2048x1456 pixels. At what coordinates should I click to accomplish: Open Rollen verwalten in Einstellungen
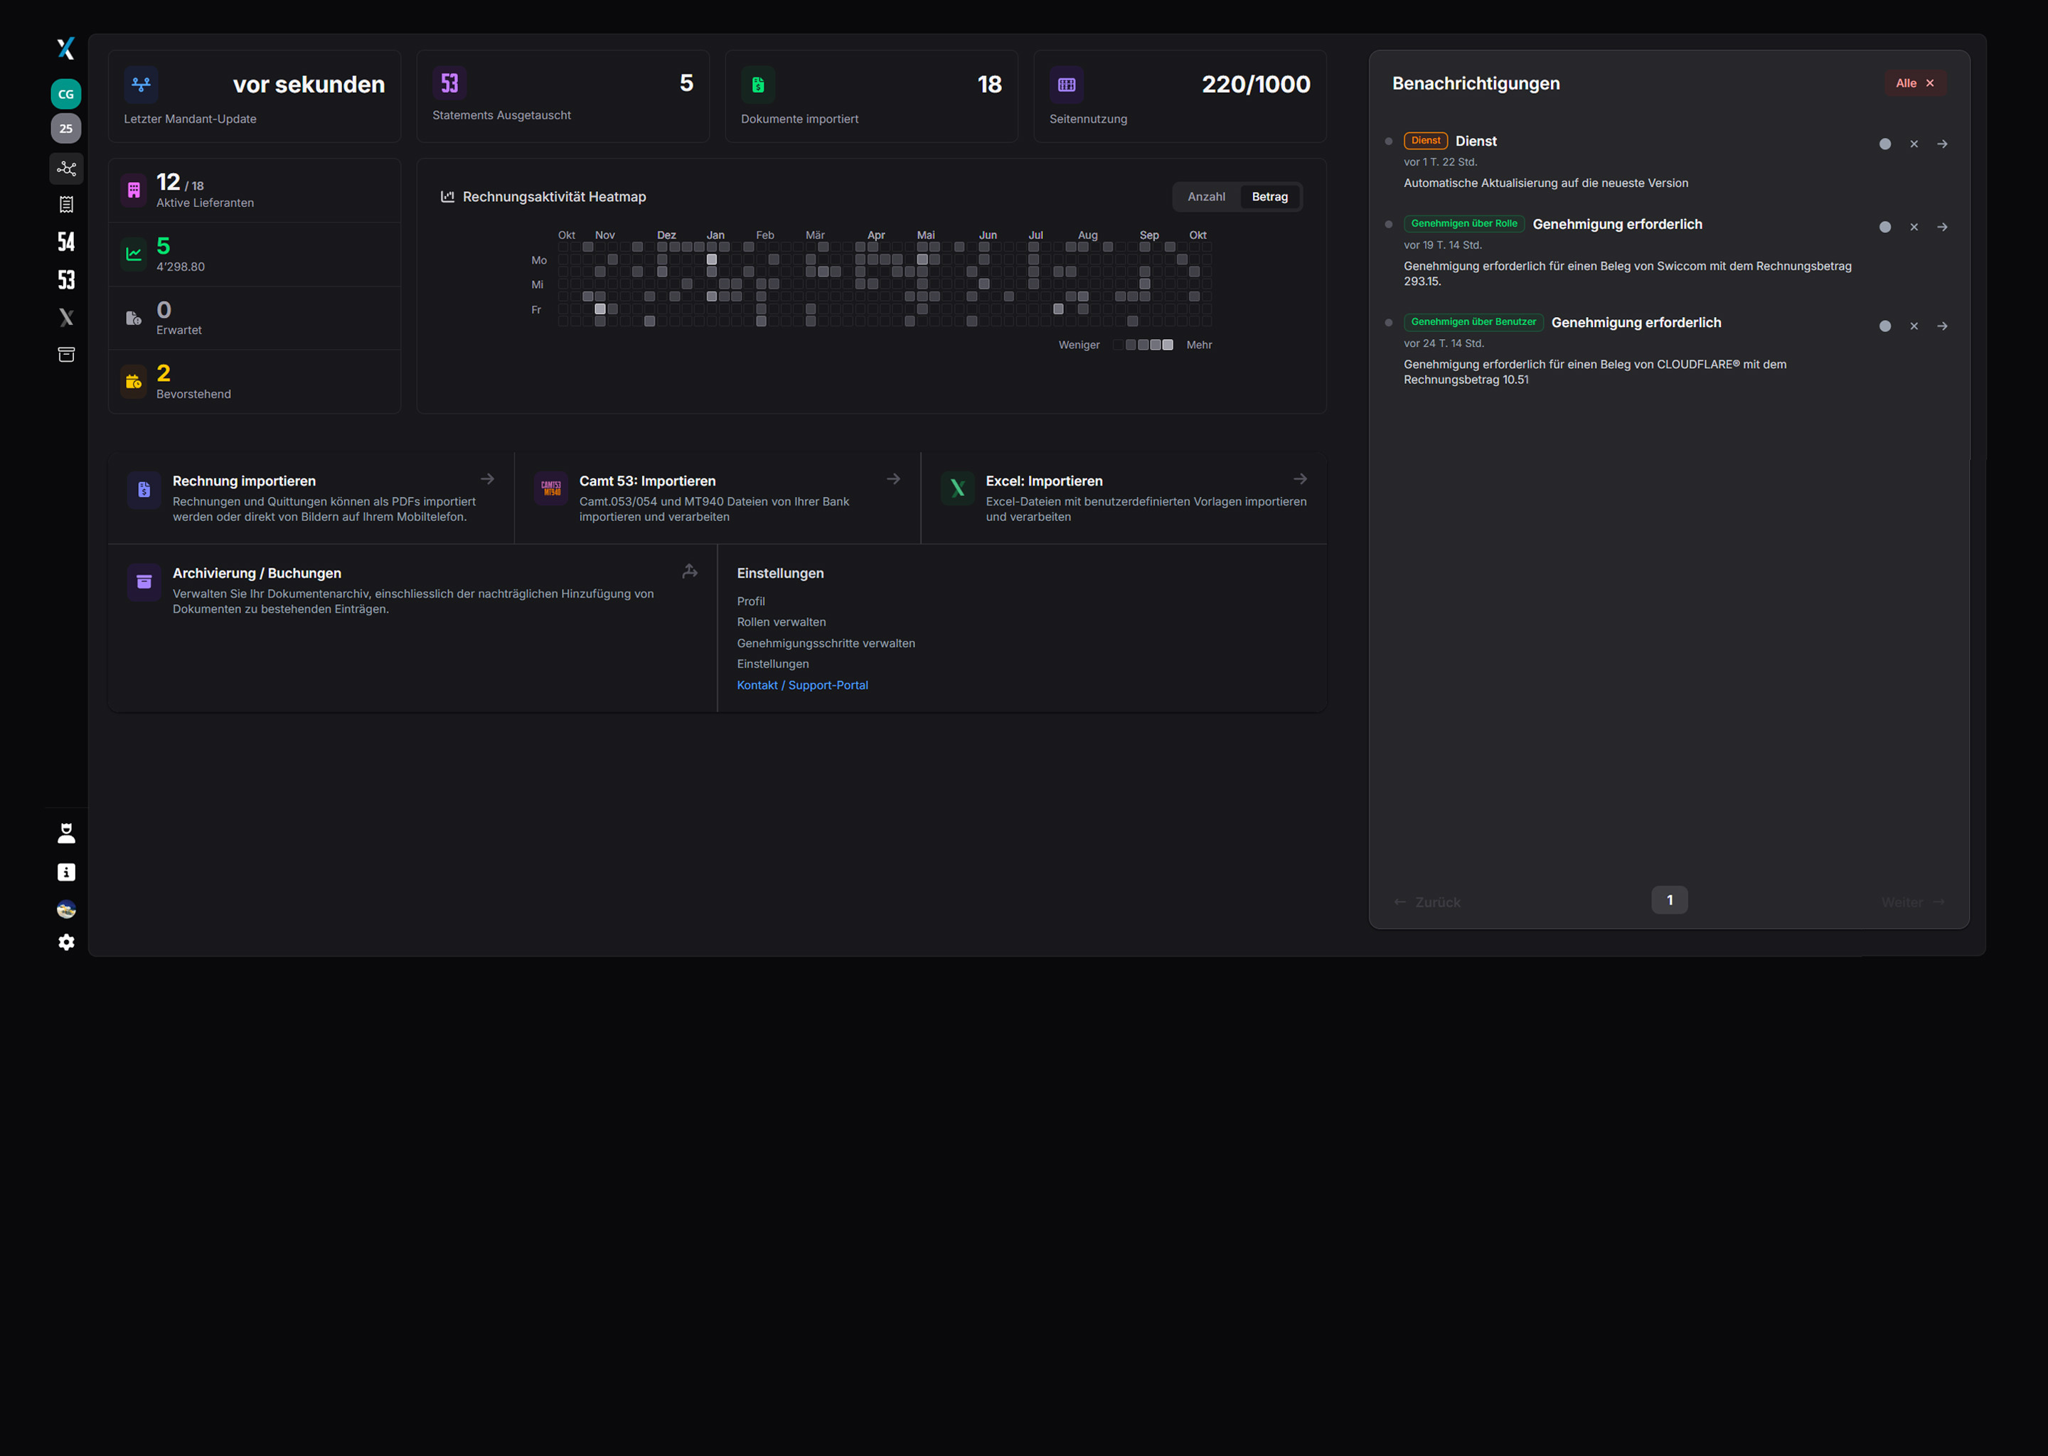[x=781, y=622]
